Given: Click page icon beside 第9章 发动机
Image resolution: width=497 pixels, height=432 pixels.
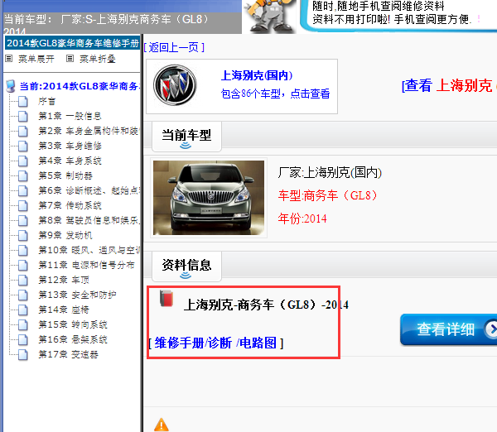Looking at the screenshot, I should point(22,235).
